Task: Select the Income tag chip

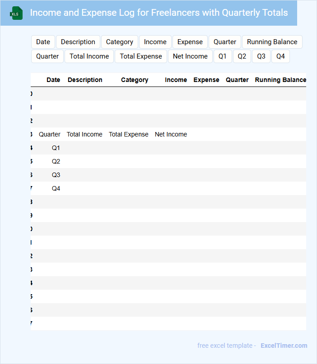Action: pyautogui.click(x=155, y=42)
